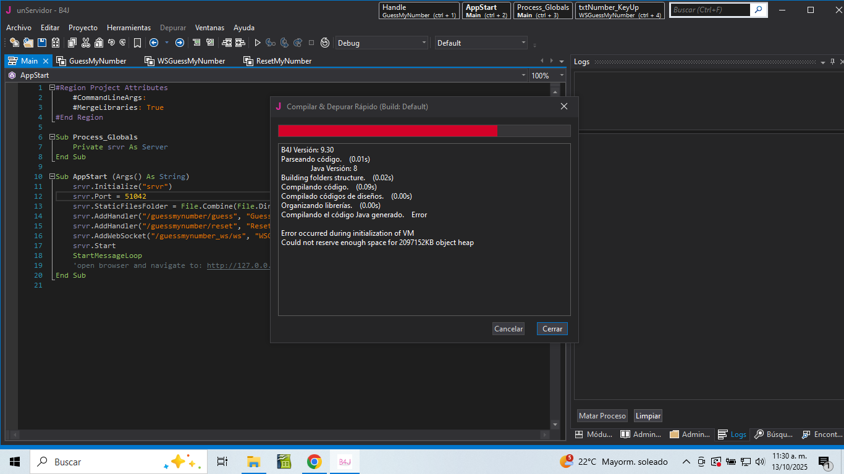
Task: Click the search magnifier icon in title bar
Action: coord(758,10)
